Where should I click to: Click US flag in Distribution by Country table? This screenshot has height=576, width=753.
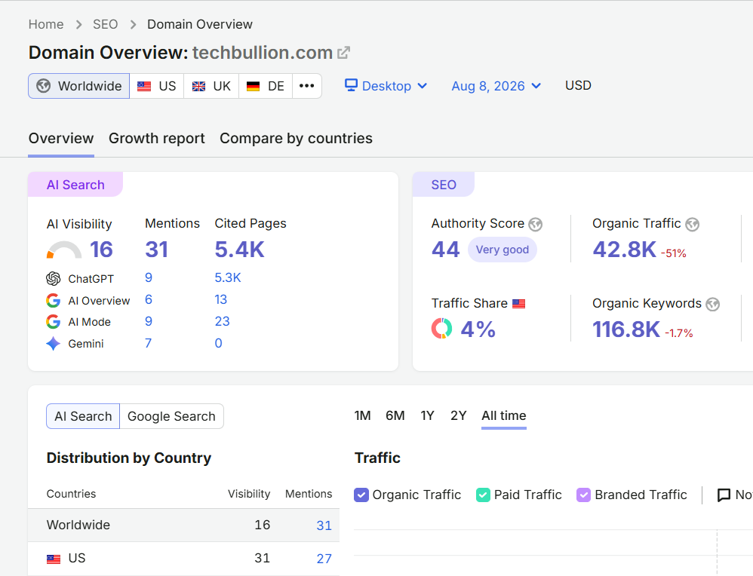[x=54, y=559]
